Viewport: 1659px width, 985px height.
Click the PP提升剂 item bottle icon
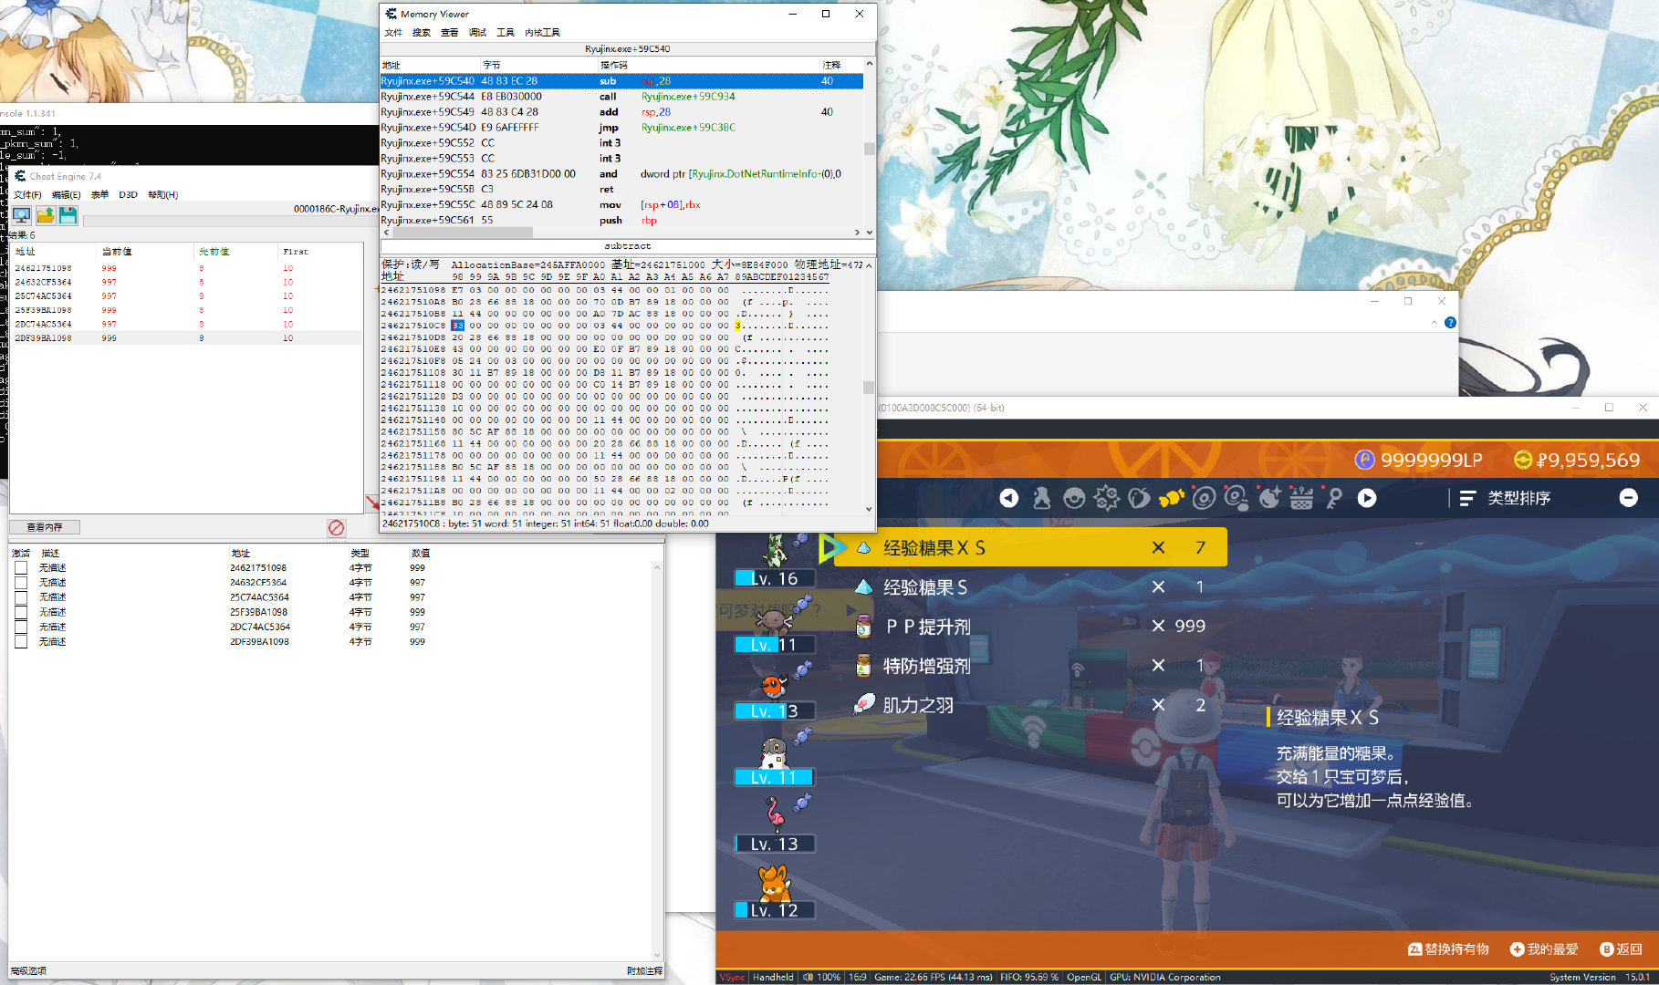[864, 626]
